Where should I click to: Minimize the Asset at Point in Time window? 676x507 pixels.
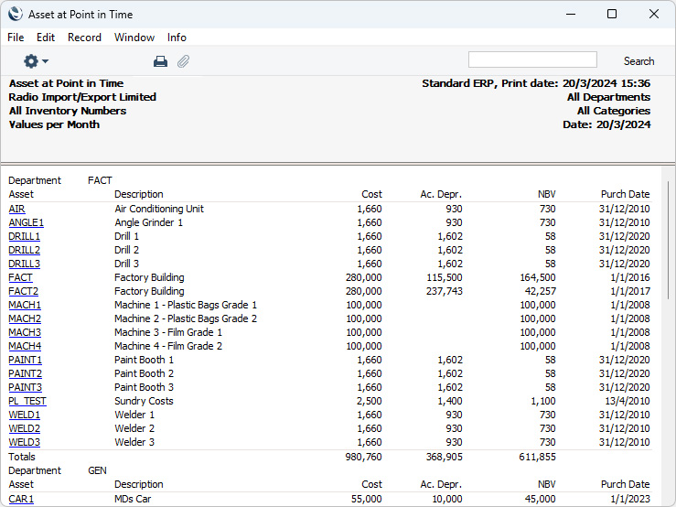point(571,15)
